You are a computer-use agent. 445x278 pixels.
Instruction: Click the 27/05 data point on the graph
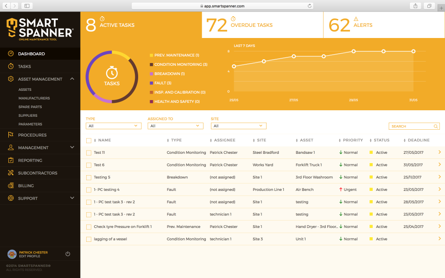point(293,56)
